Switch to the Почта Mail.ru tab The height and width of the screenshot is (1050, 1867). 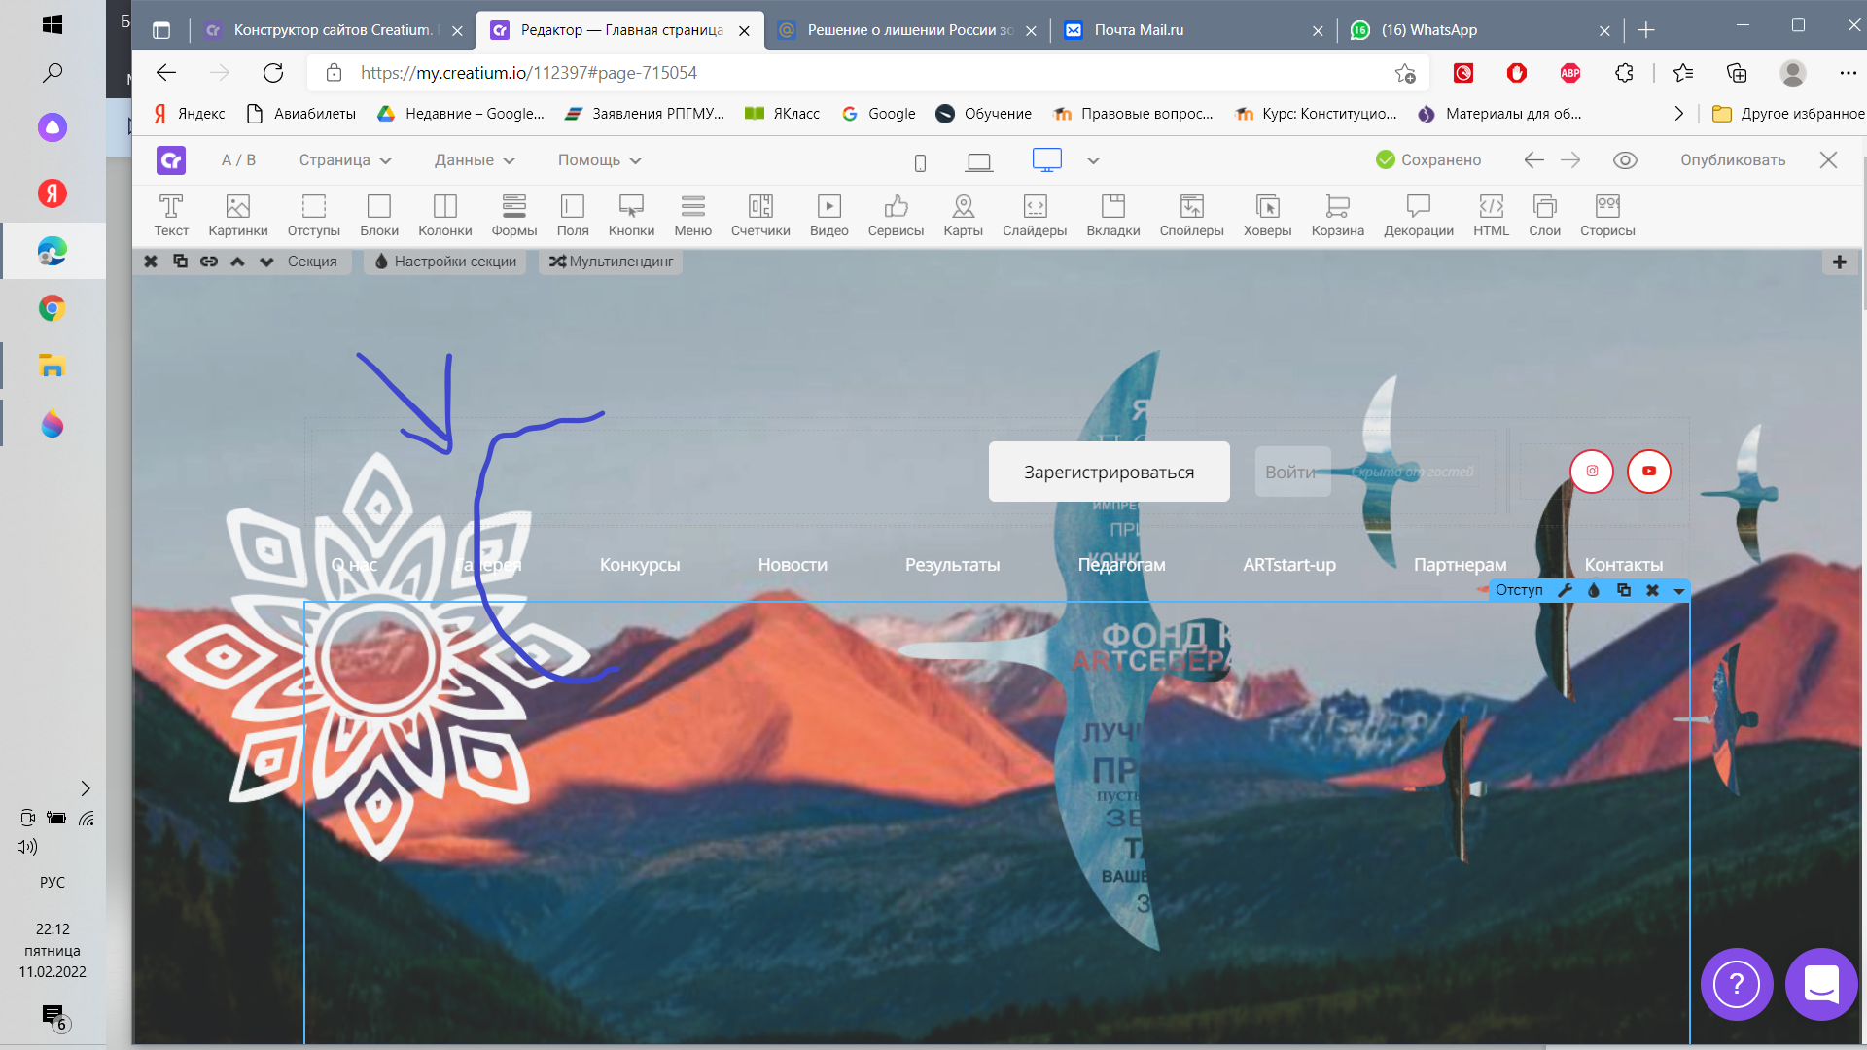click(x=1139, y=30)
